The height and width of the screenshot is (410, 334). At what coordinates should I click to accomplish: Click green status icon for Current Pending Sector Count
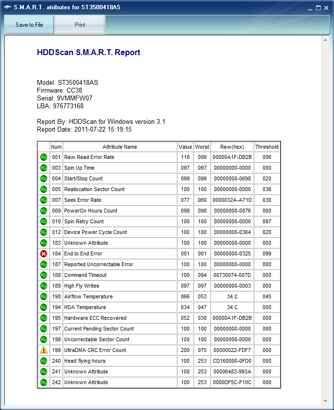coord(44,329)
